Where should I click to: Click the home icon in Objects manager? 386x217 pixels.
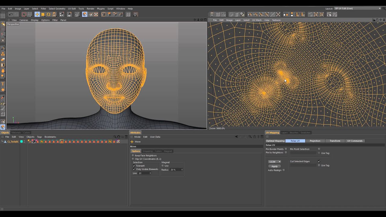pos(119,137)
